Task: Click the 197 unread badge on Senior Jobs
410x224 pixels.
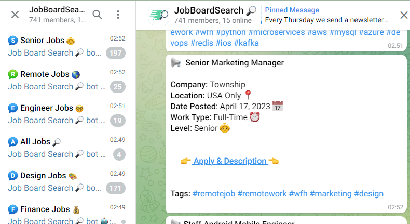Action: tap(115, 53)
